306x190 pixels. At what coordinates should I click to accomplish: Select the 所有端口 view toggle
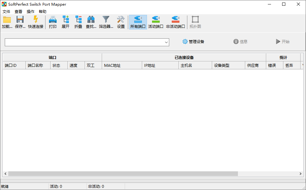(138, 22)
